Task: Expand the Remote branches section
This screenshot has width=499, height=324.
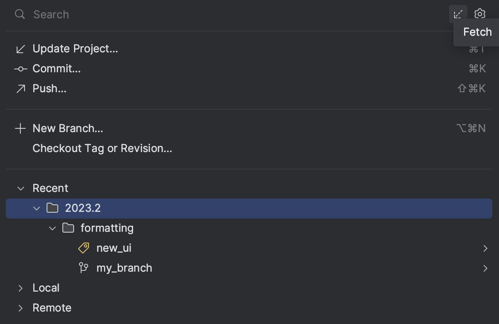Action: point(20,308)
